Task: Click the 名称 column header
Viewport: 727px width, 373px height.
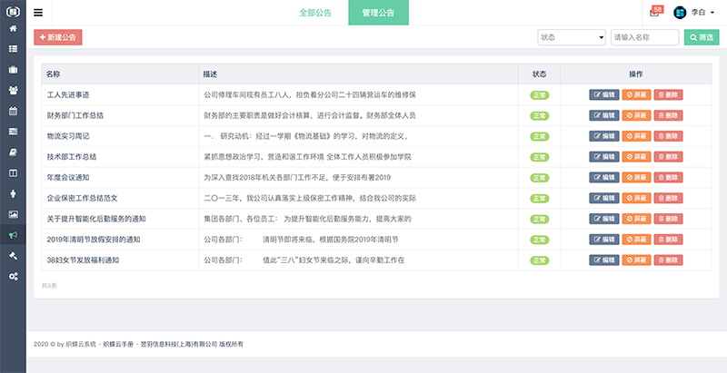Action: coord(120,74)
